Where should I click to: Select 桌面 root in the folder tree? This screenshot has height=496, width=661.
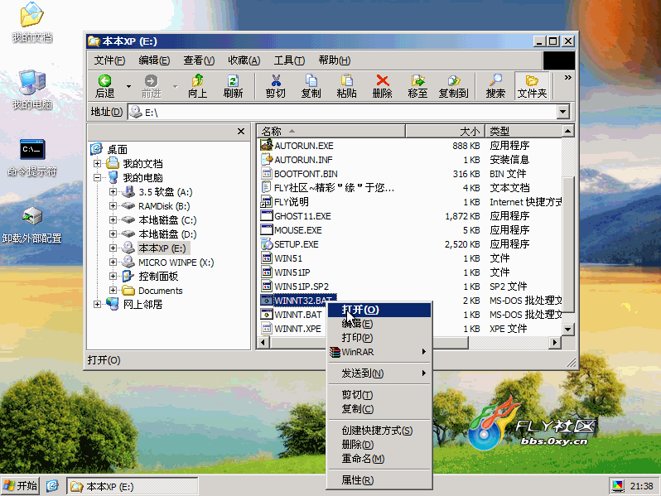(x=117, y=150)
